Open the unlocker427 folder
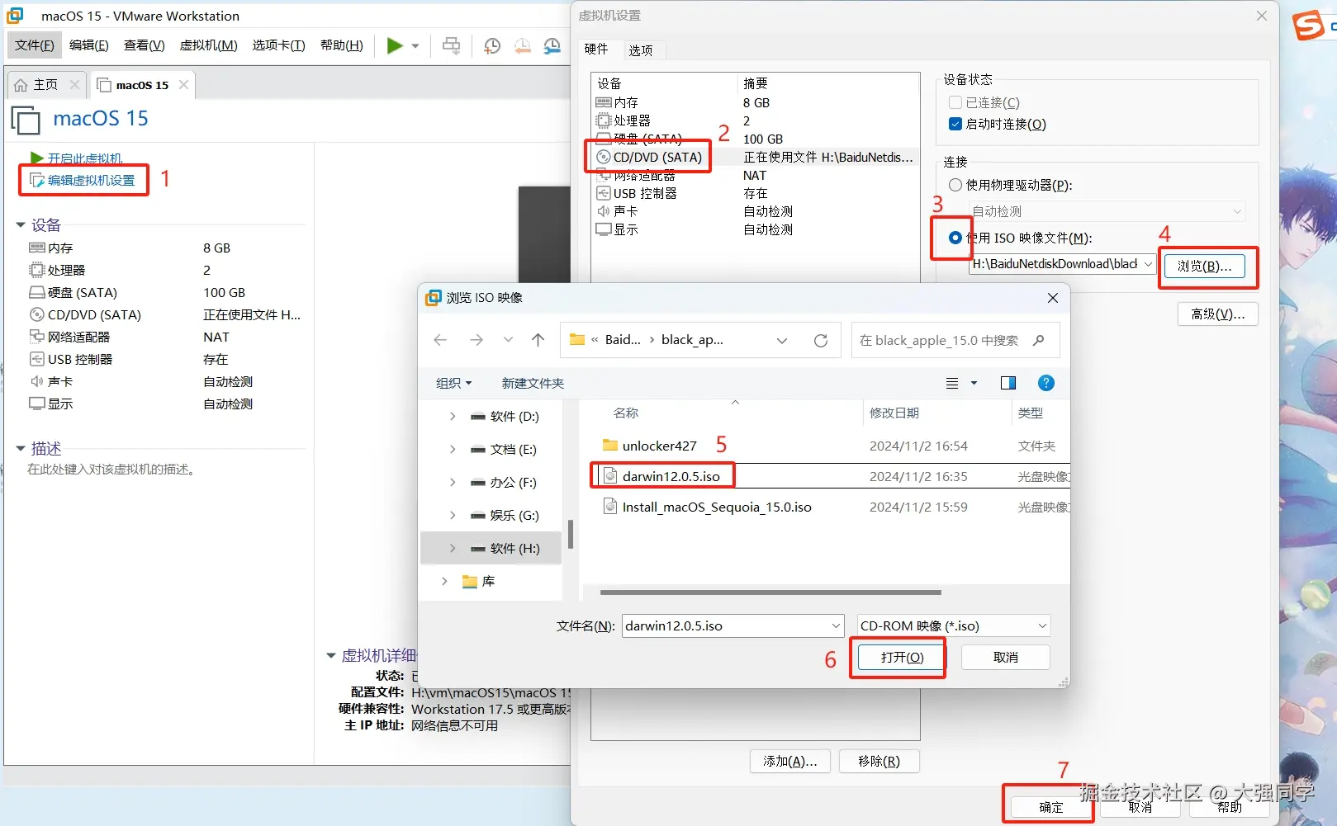1337x826 pixels. [x=659, y=446]
